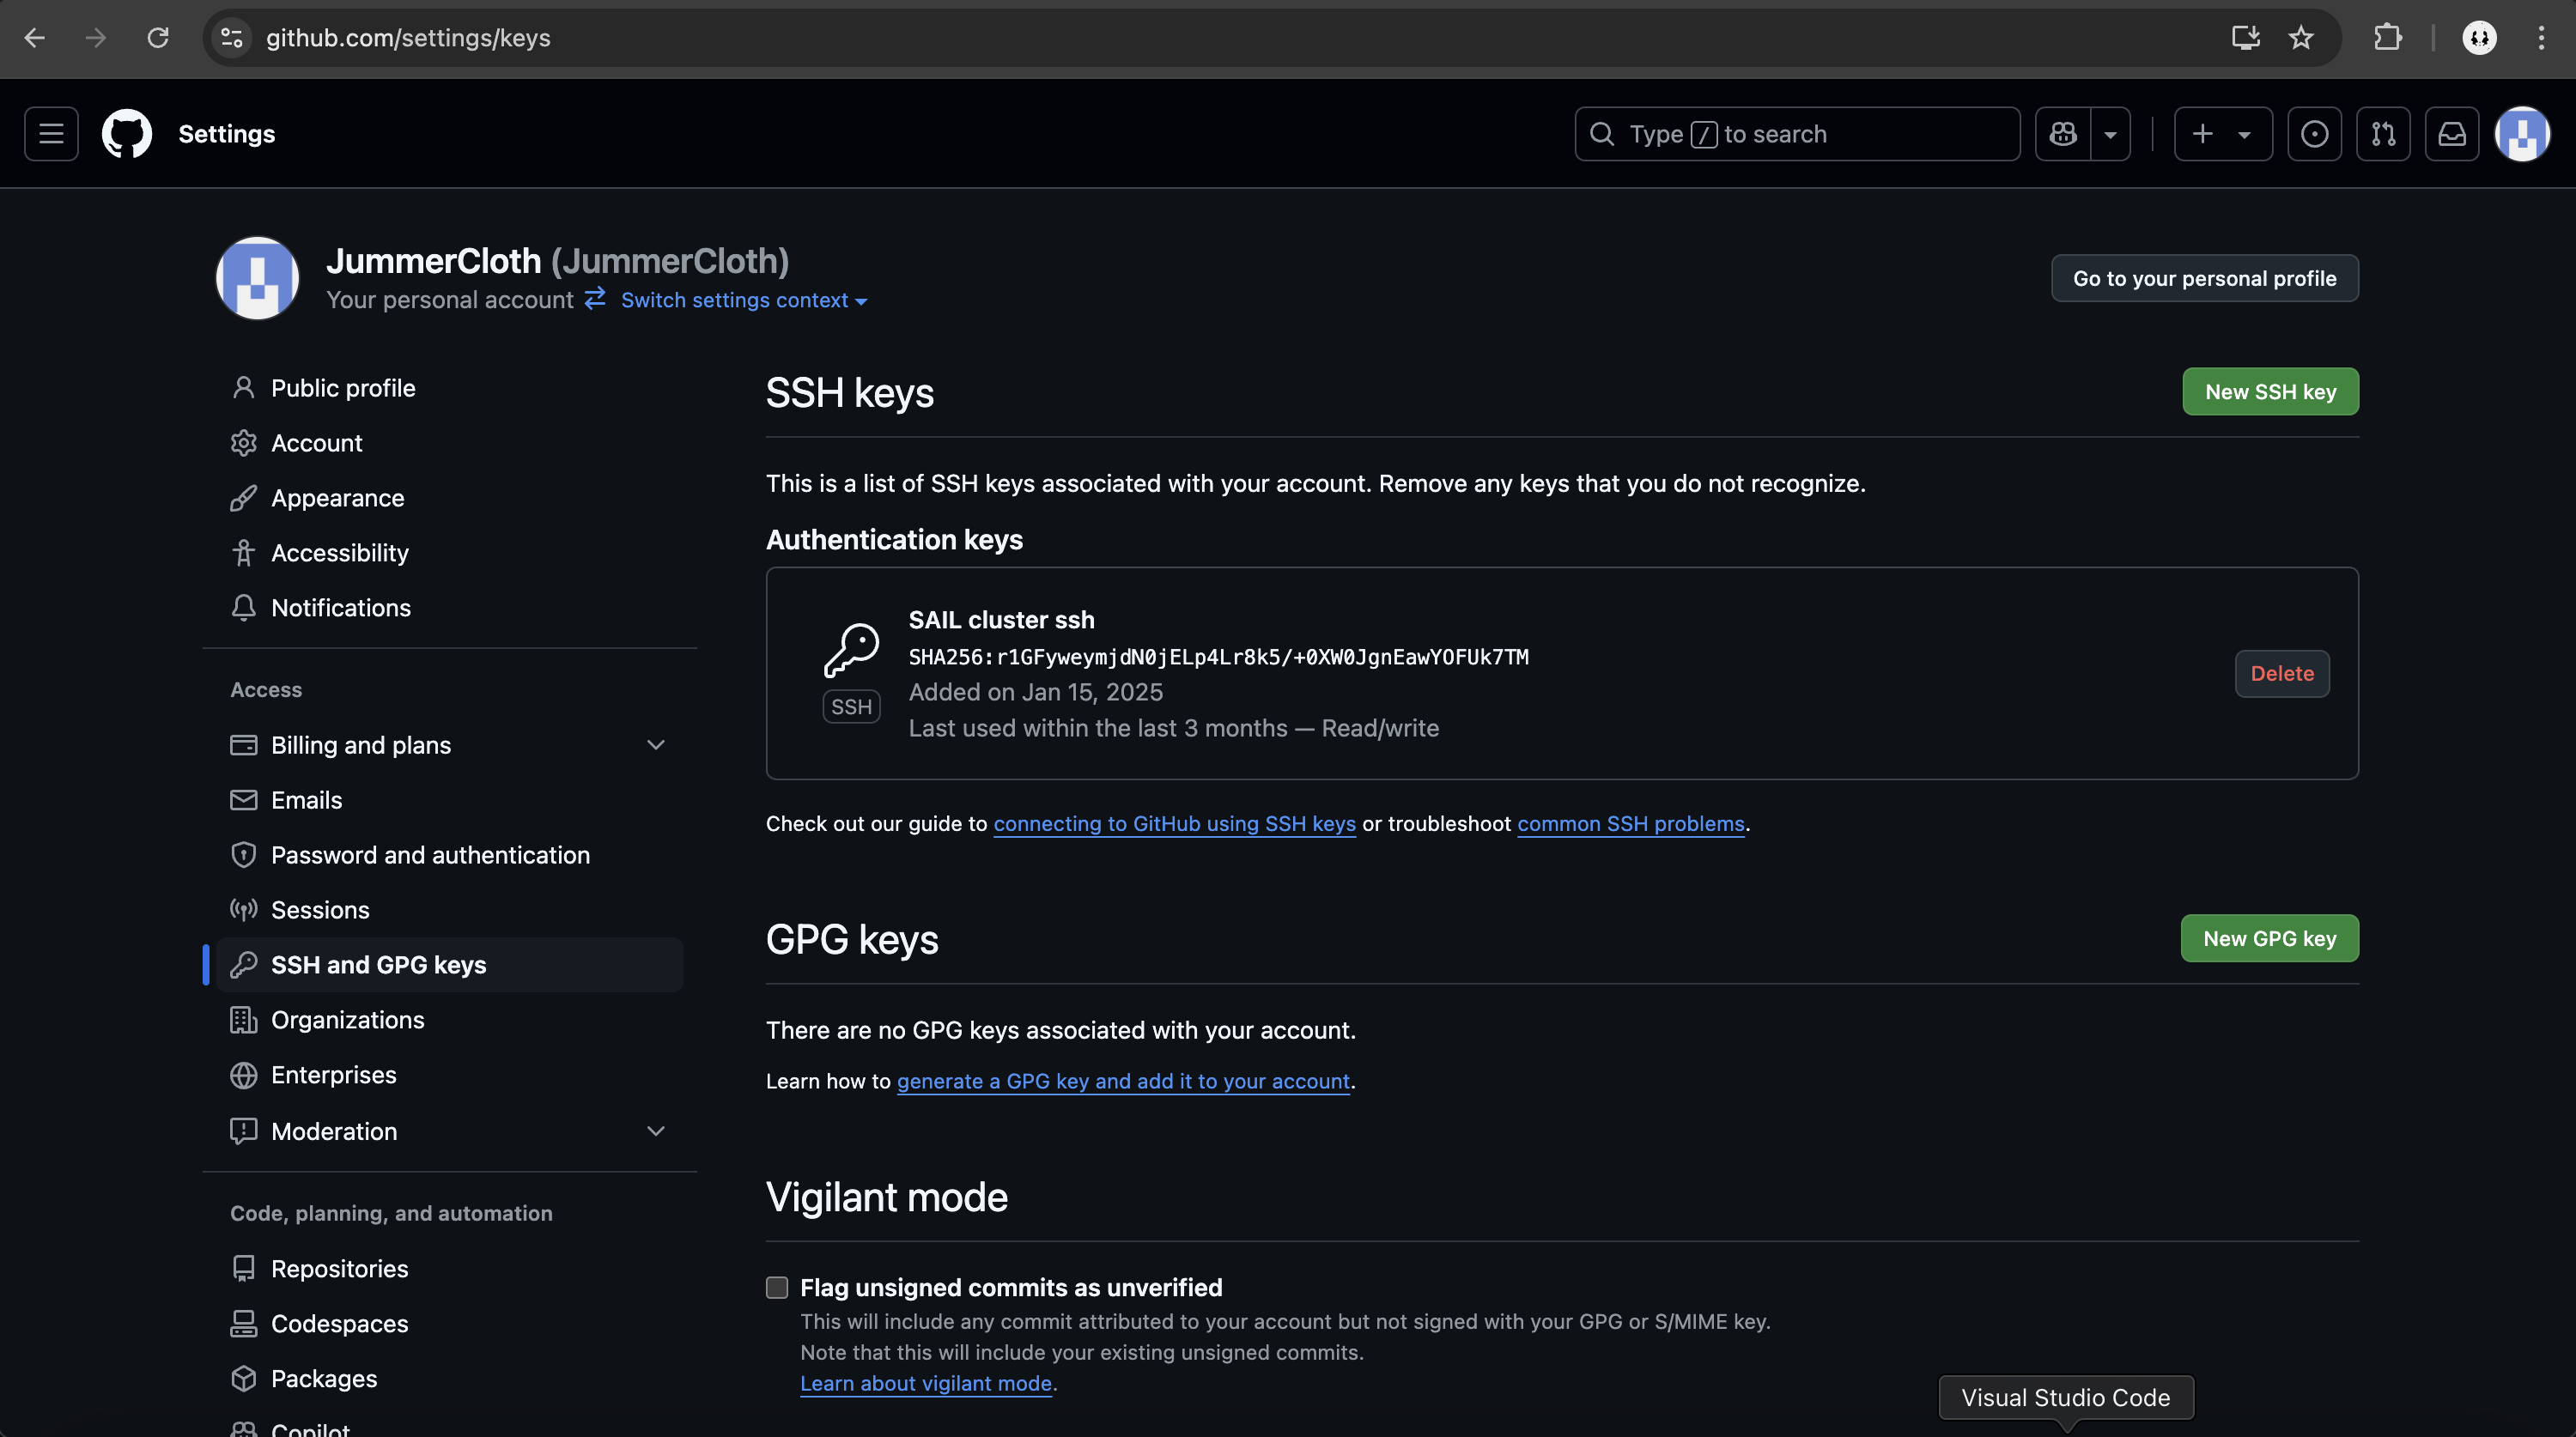The height and width of the screenshot is (1437, 2576).
Task: Click the GitHub Octocat logo
Action: coord(127,134)
